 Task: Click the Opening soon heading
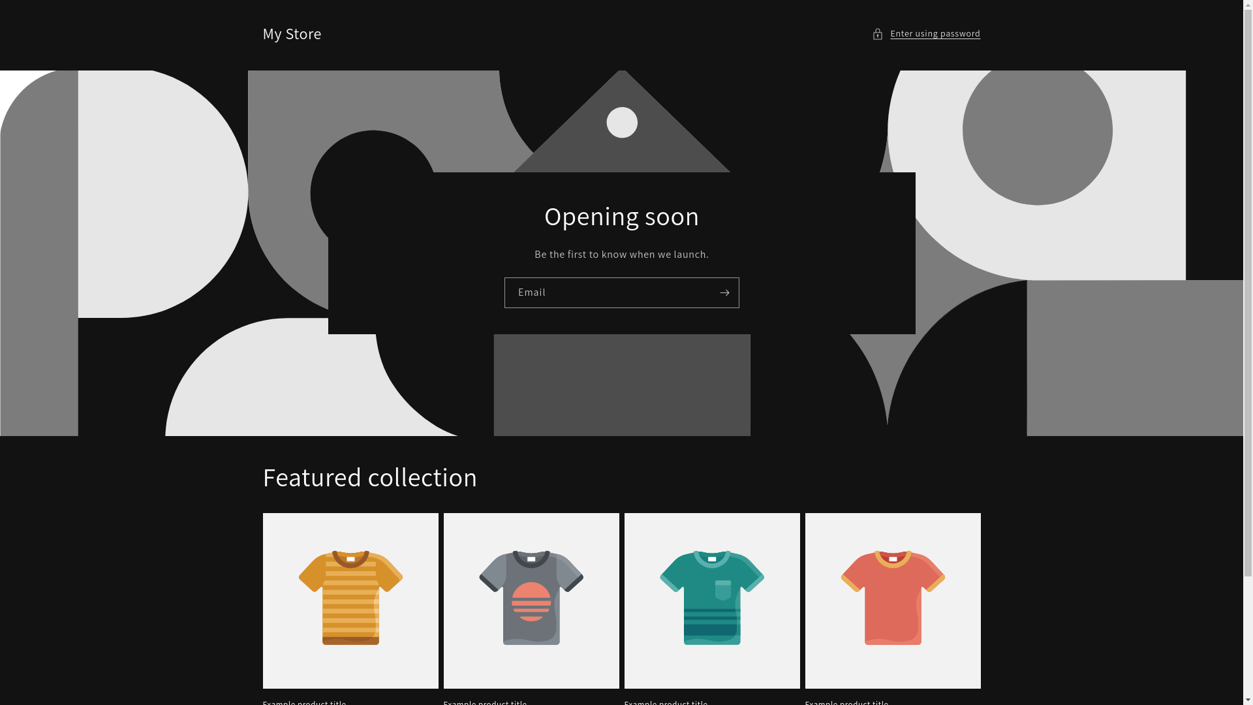(621, 217)
